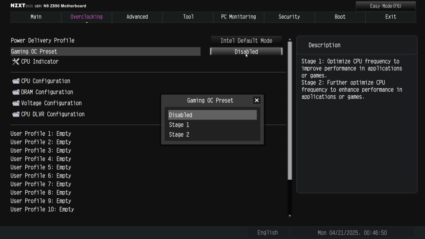Select the Power Delivery Profile label

click(43, 41)
